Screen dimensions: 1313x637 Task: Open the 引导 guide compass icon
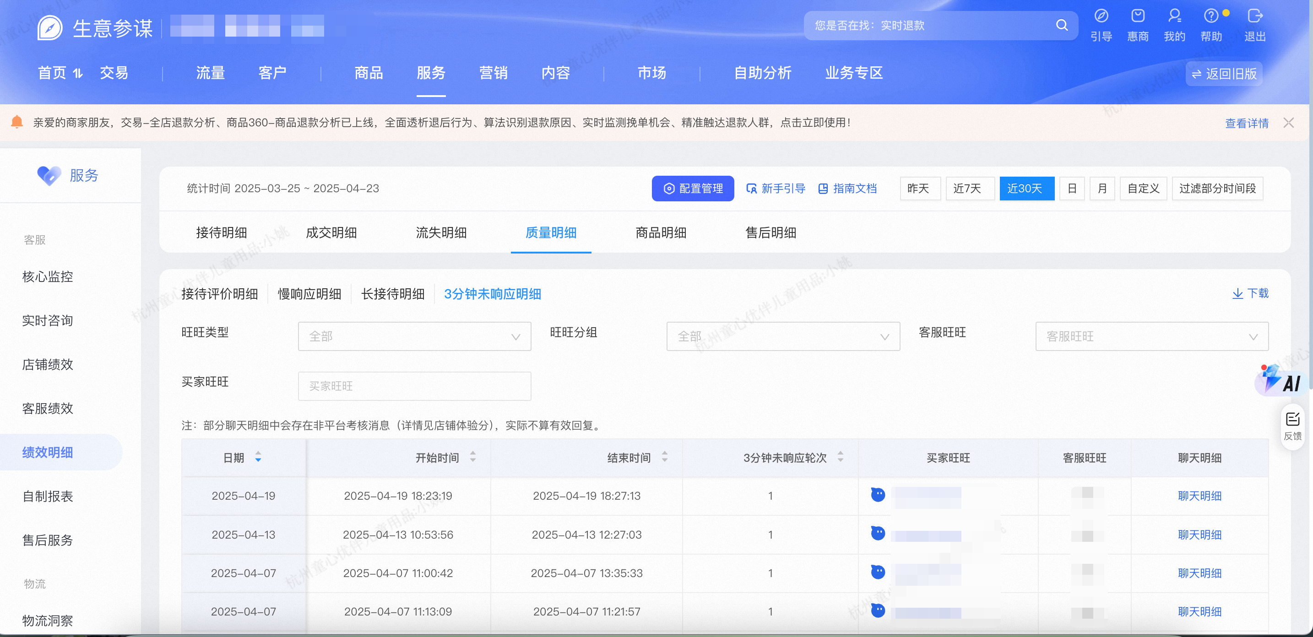point(1101,16)
